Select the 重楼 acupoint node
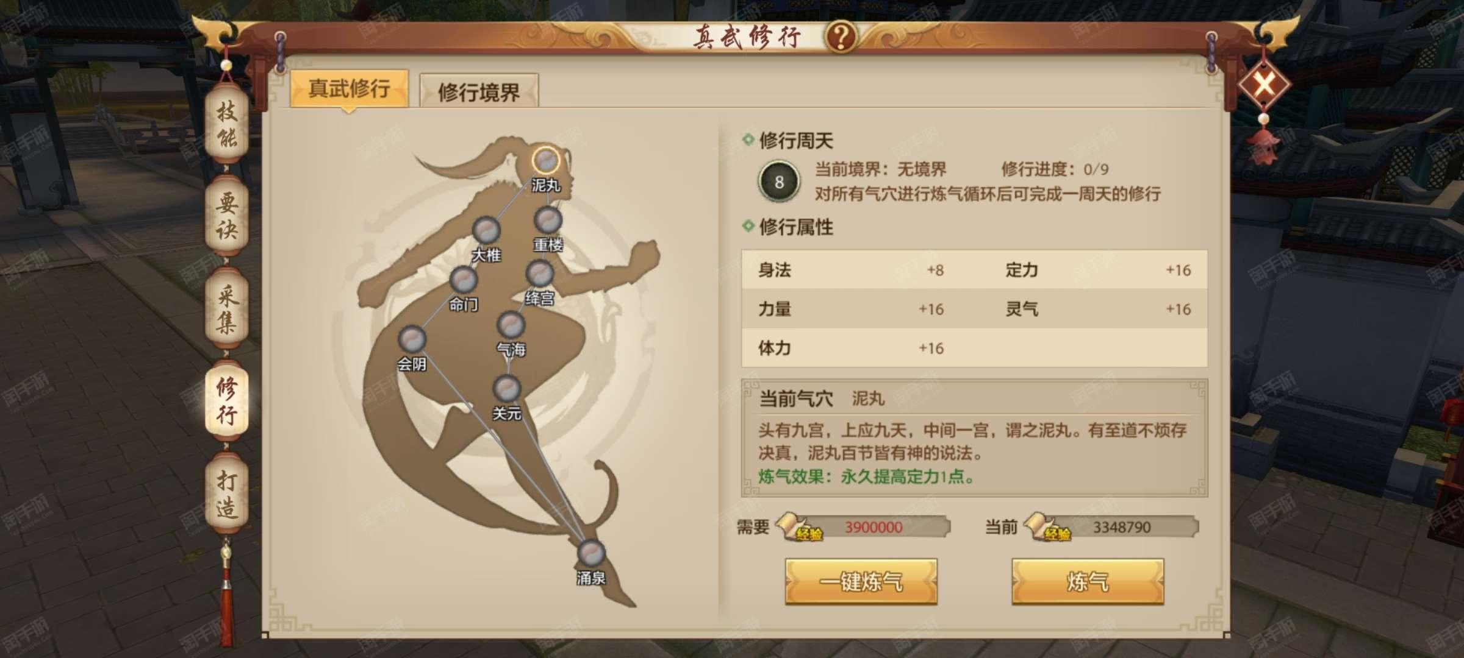 click(548, 221)
